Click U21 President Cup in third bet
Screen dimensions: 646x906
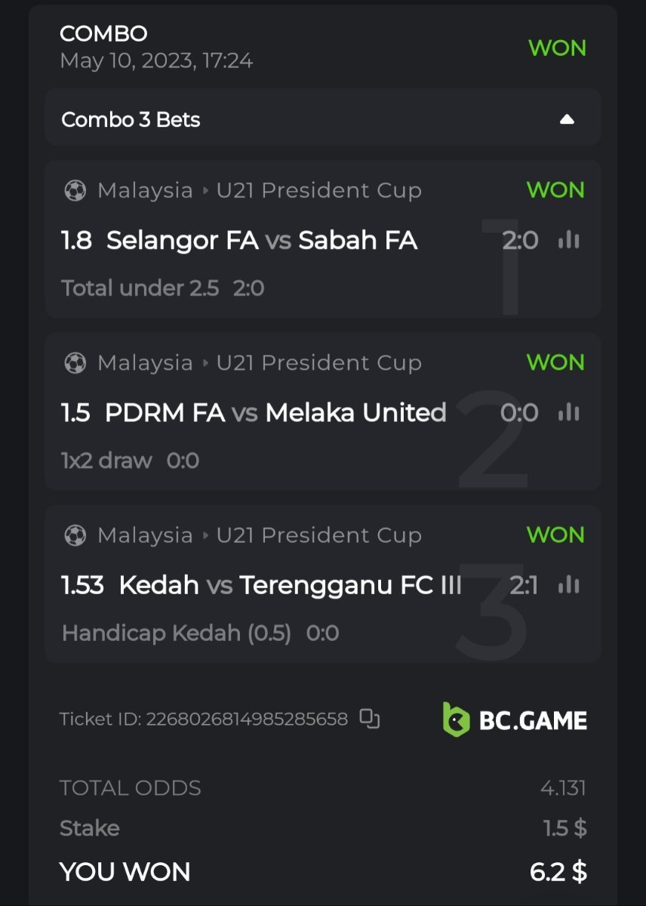pyautogui.click(x=318, y=535)
